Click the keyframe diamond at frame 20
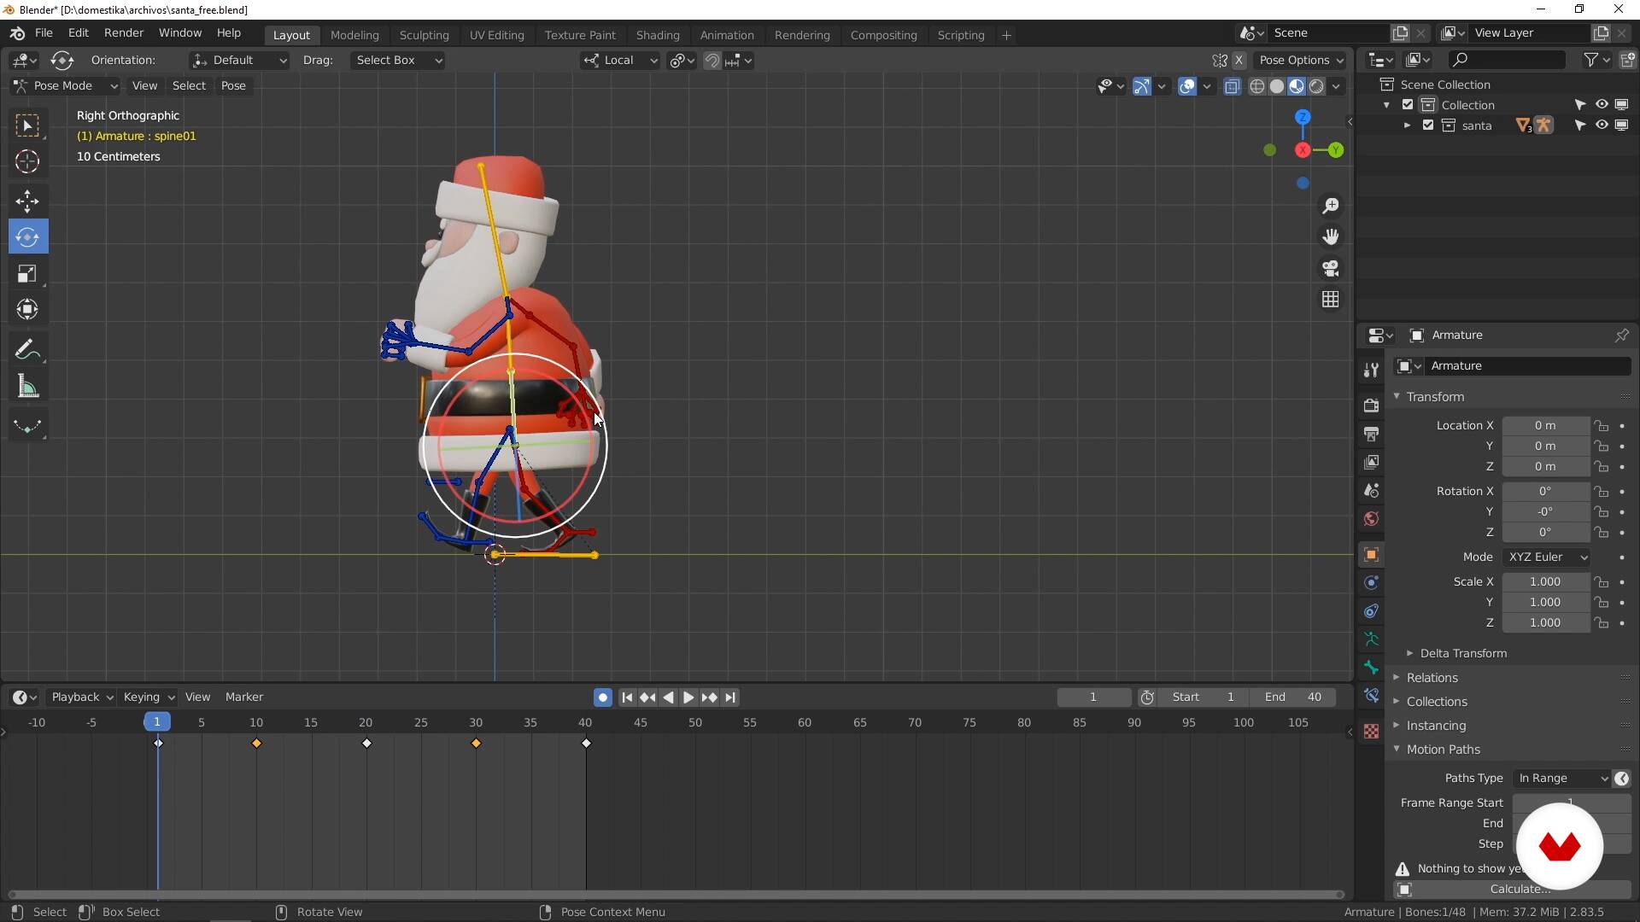1640x922 pixels. (367, 744)
